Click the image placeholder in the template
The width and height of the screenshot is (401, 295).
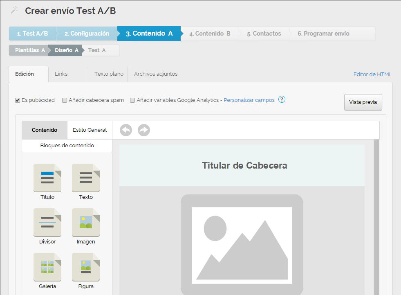[242, 245]
